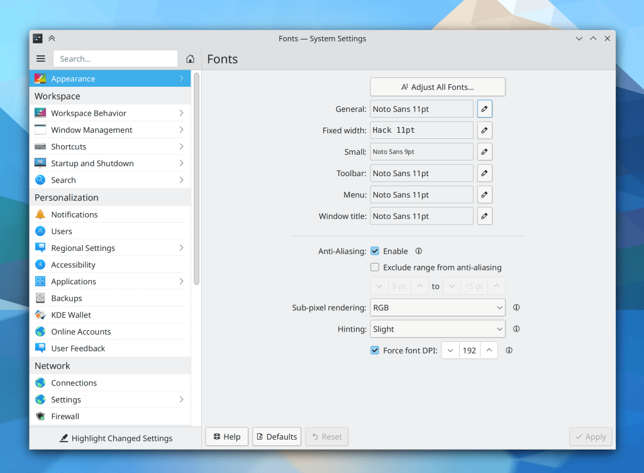Screen dimensions: 644x473
Task: Click the Defaults button
Action: click(x=277, y=437)
